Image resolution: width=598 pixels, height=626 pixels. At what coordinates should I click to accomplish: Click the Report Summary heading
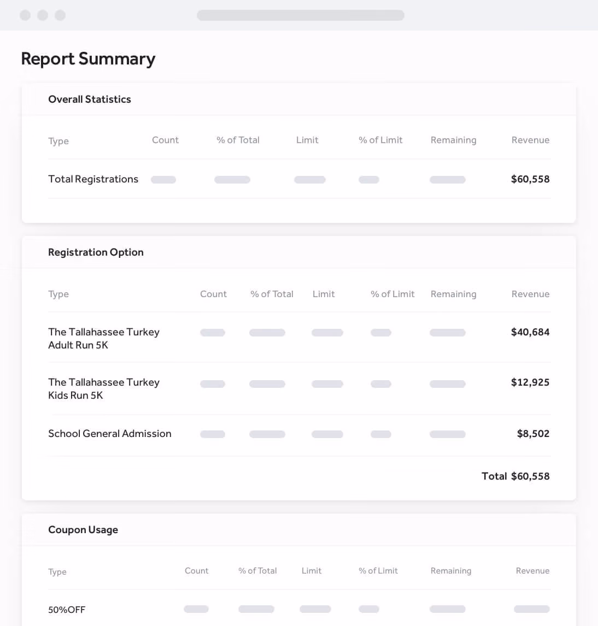click(x=88, y=58)
